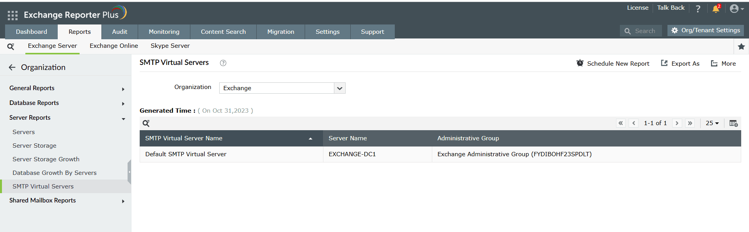Switch to the Support tab
This screenshot has width=749, height=232.
(373, 32)
